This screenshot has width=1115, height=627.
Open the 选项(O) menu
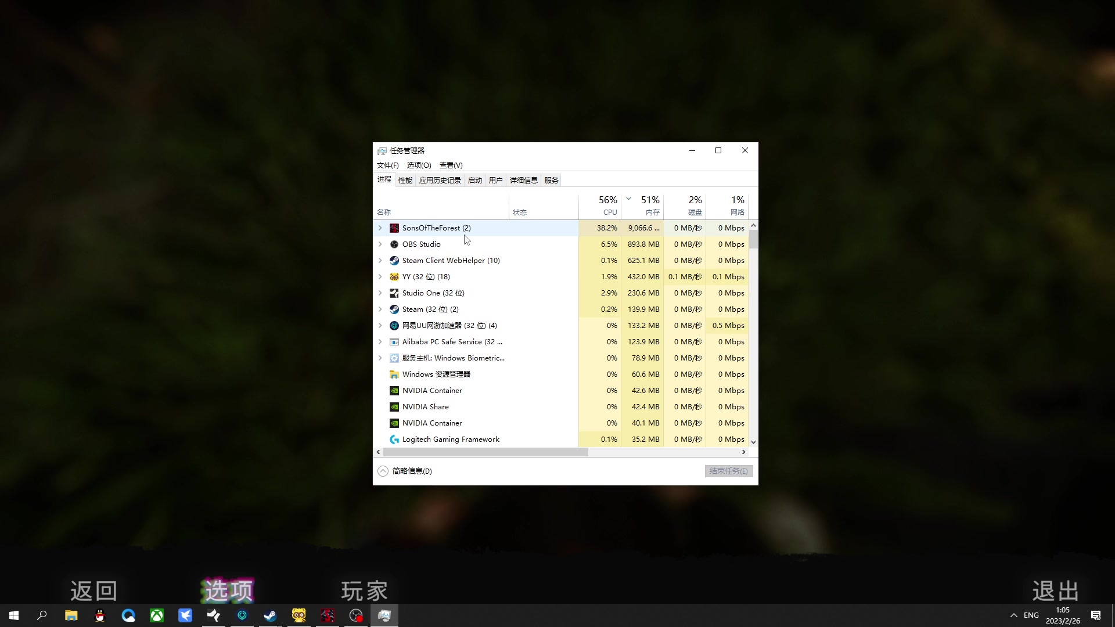pyautogui.click(x=419, y=165)
